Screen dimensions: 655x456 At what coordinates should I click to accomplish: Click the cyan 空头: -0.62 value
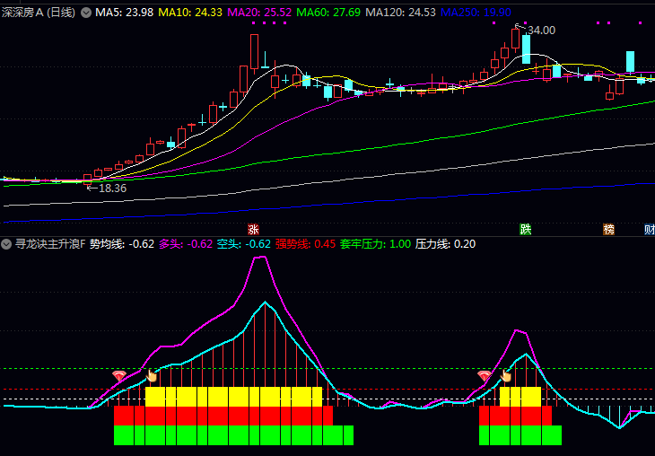[x=244, y=244]
